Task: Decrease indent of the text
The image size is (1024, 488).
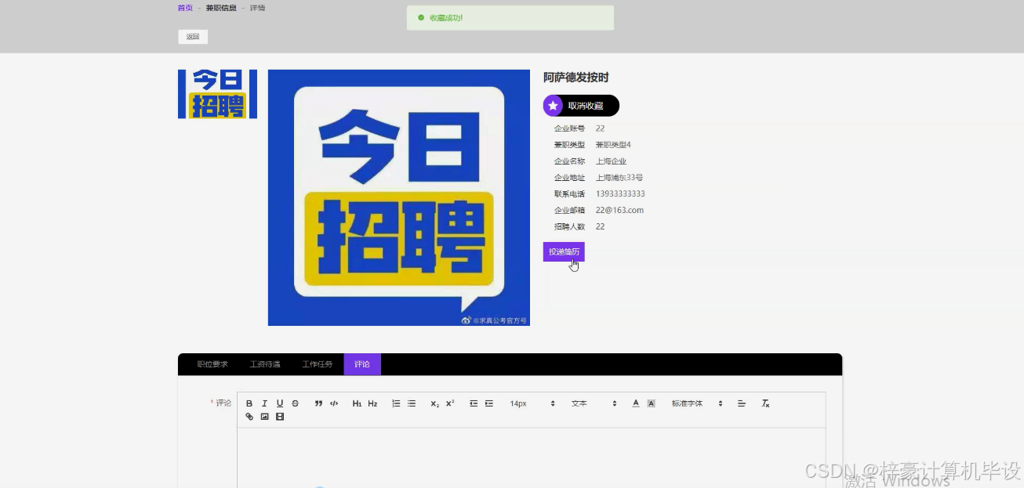Action: [474, 403]
